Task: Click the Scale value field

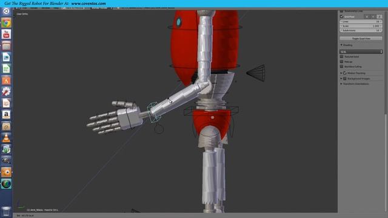Action: click(x=361, y=26)
